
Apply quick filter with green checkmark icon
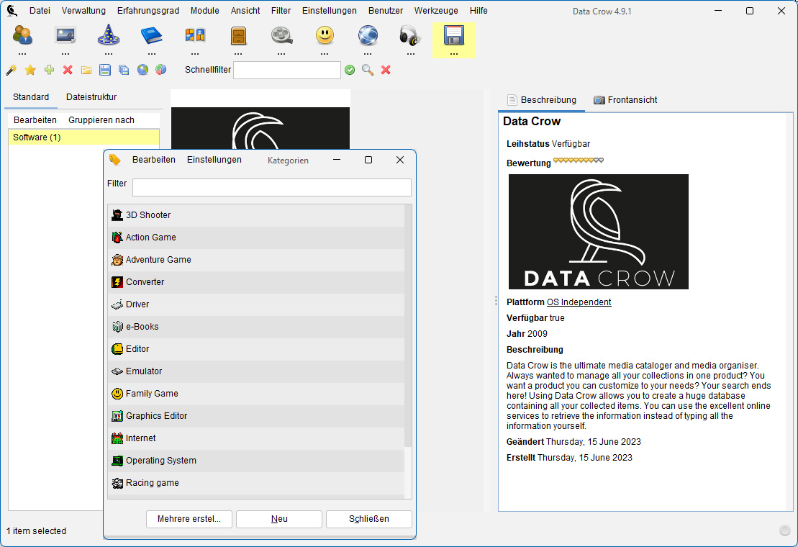click(x=350, y=71)
